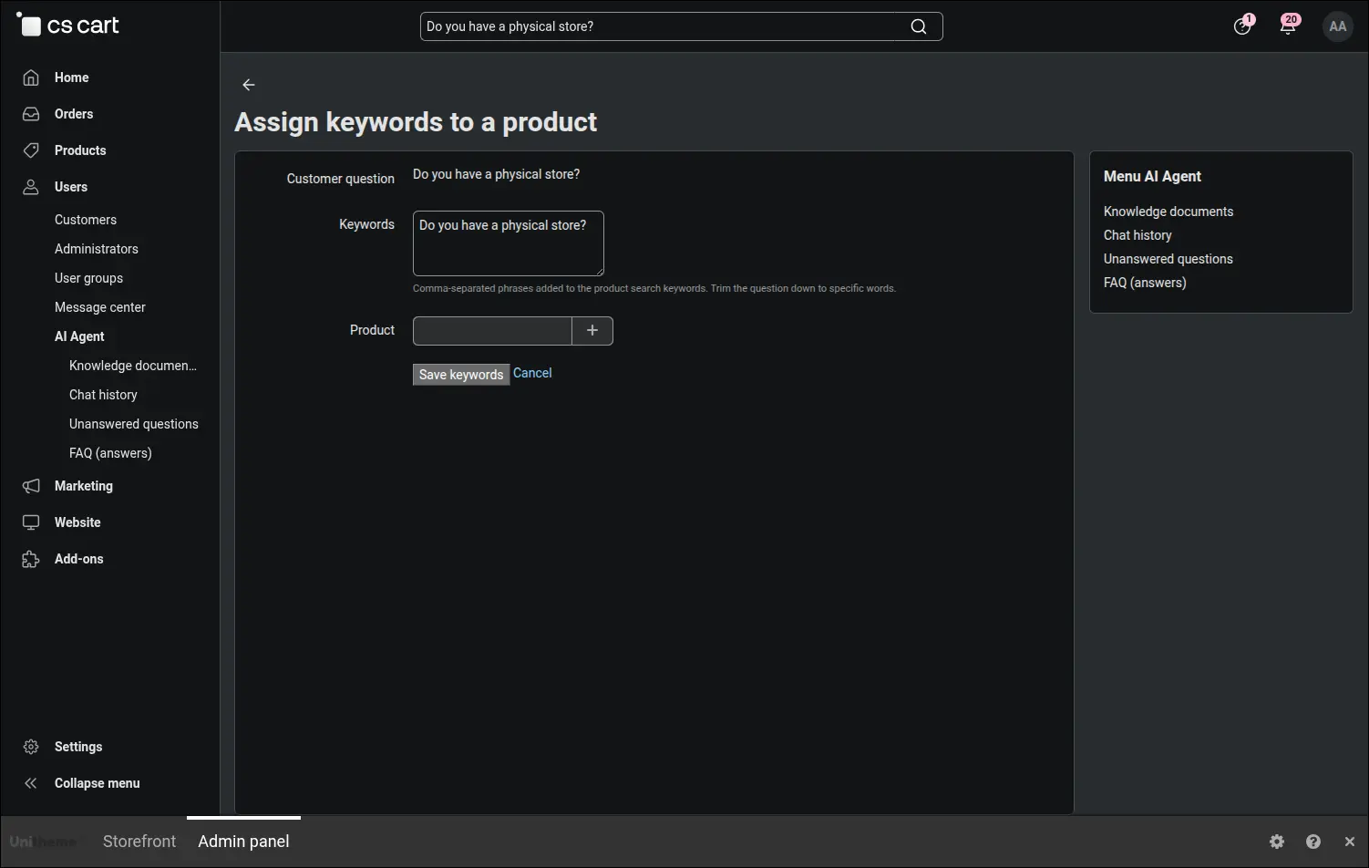
Task: Click the Cancel link
Action: coord(532,373)
